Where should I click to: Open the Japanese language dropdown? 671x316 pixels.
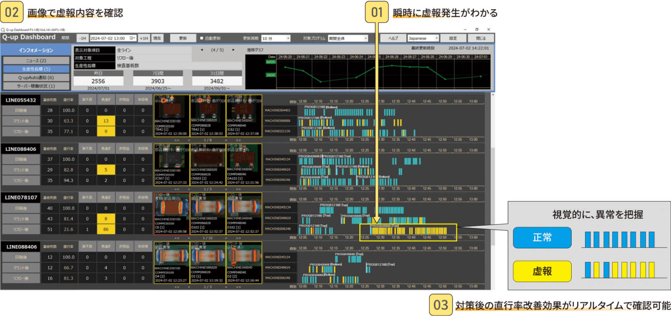coord(423,38)
